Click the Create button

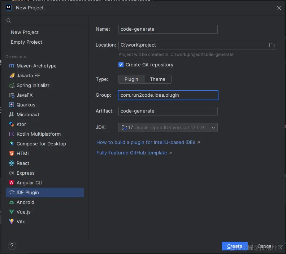point(234,246)
